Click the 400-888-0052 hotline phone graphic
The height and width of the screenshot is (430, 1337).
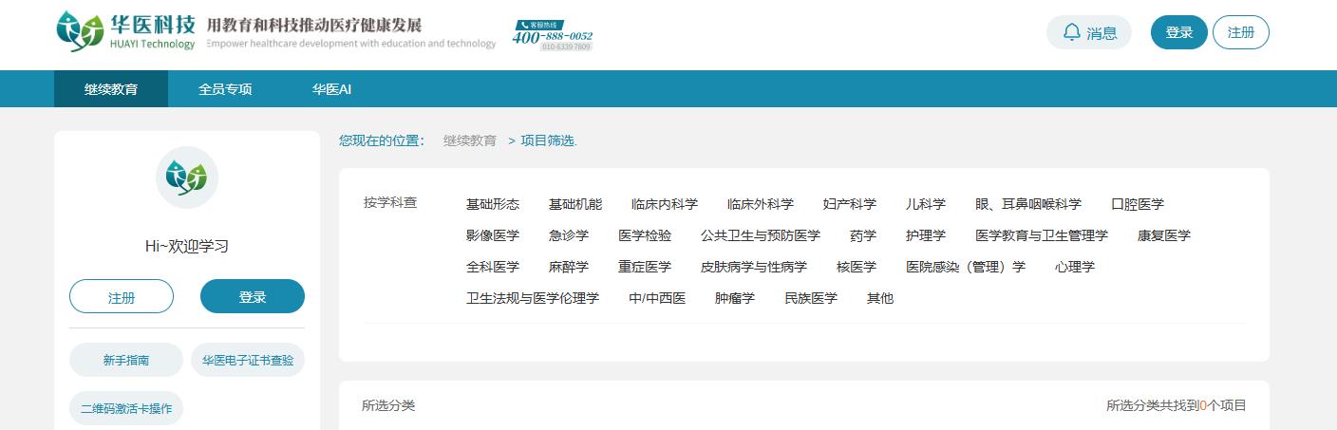(x=552, y=35)
